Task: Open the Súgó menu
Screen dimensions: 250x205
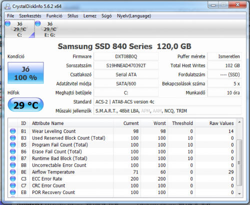Action: coord(106,16)
